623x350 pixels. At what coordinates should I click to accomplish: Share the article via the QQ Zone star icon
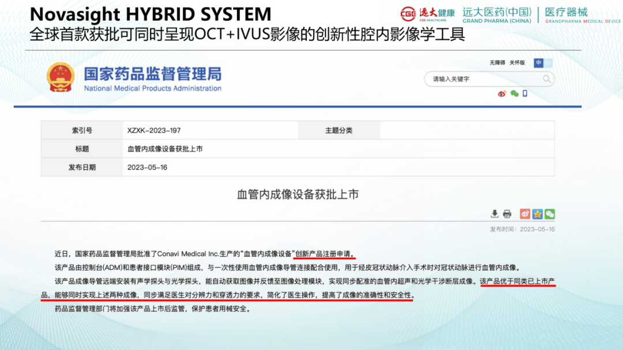pos(537,214)
